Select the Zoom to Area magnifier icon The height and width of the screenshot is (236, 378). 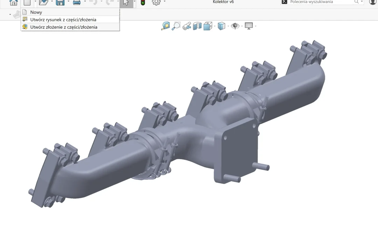[x=176, y=26]
